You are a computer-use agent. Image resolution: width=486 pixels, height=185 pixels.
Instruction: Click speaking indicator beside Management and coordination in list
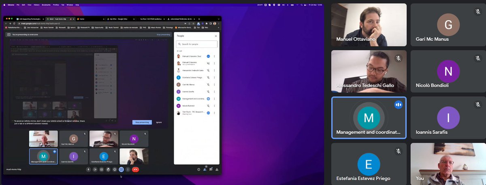208,99
